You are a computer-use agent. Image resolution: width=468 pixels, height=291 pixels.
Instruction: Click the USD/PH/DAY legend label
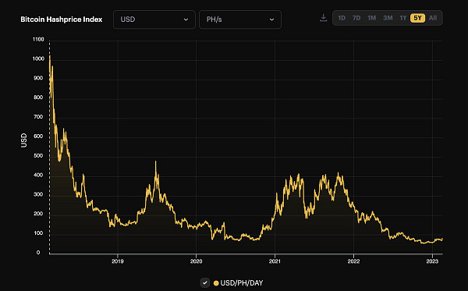[242, 283]
